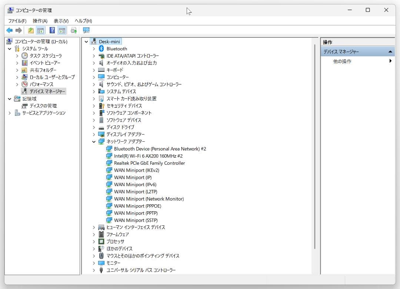The width and height of the screenshot is (400, 289).
Task: Toggle the action pane toolbar icon
Action: (x=62, y=30)
